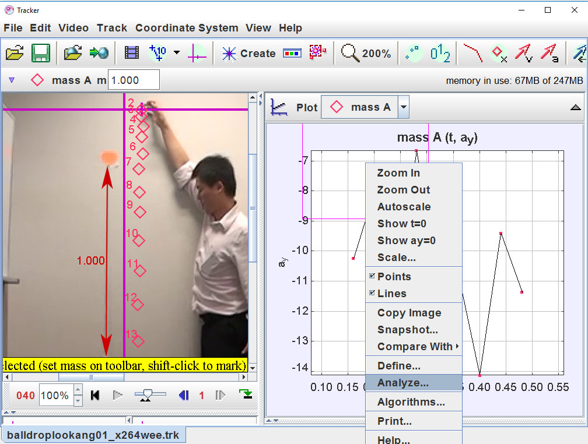Click the frame number readout 040

point(26,395)
